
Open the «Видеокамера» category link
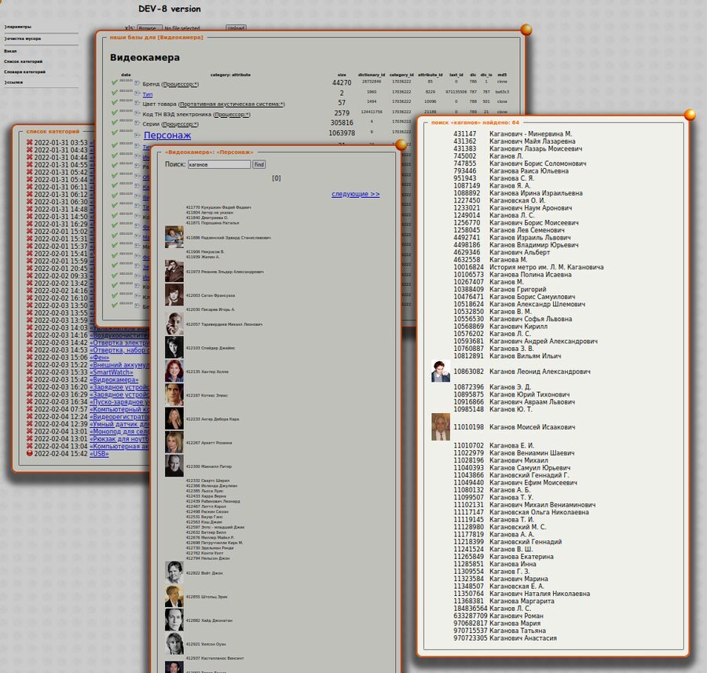point(114,379)
